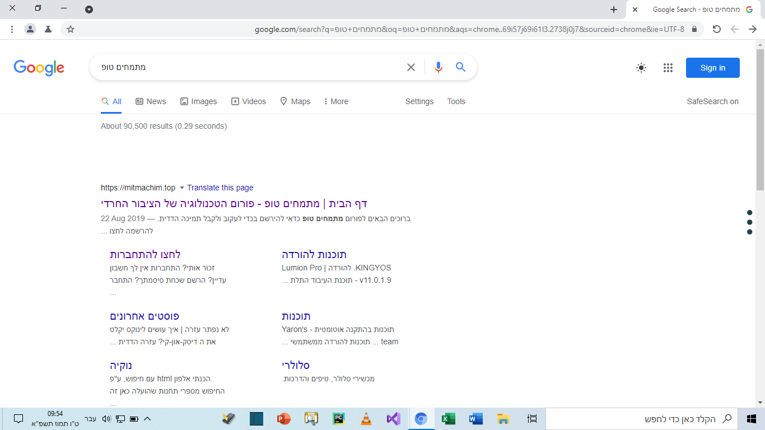This screenshot has width=765, height=430.
Task: Open the search Tools options
Action: pyautogui.click(x=456, y=101)
